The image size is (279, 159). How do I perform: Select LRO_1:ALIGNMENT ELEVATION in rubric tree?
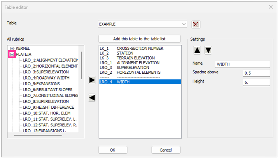[50, 60]
